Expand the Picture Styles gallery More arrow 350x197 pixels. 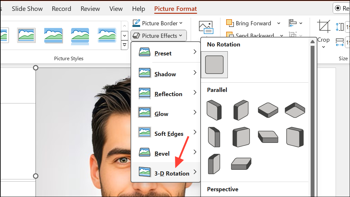click(124, 46)
